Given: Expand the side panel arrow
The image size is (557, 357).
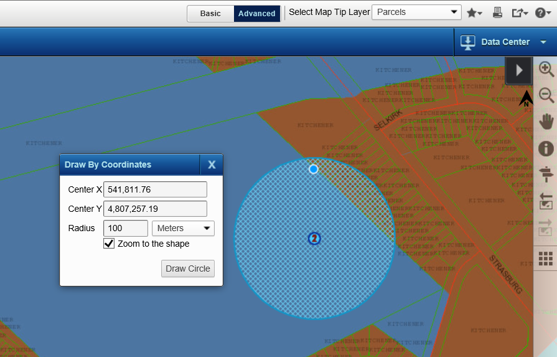Looking at the screenshot, I should click(518, 70).
